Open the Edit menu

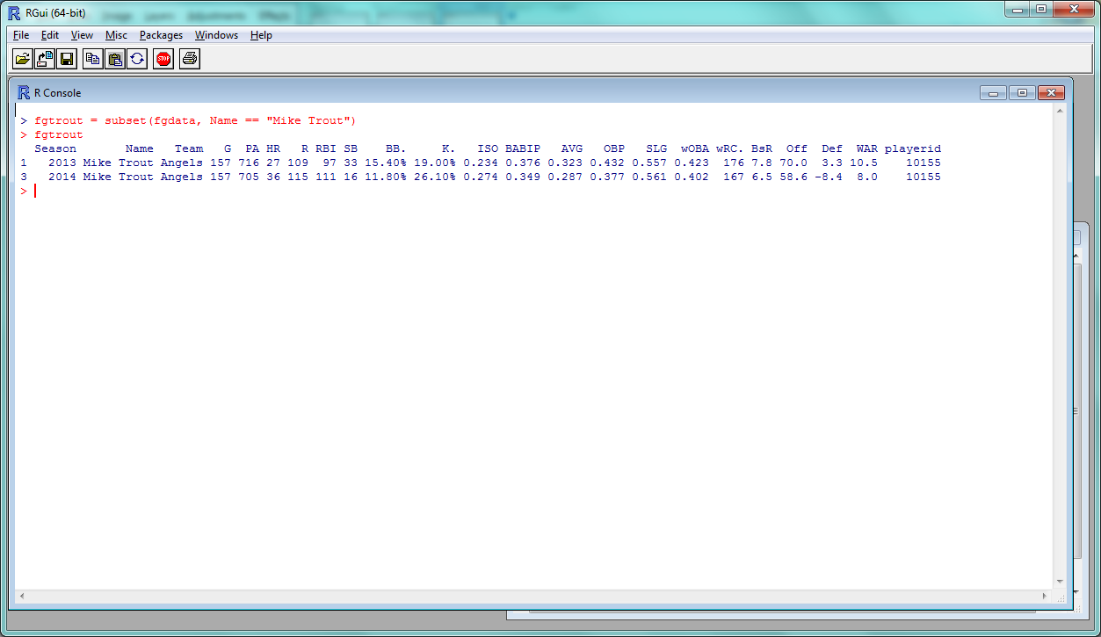pyautogui.click(x=50, y=35)
